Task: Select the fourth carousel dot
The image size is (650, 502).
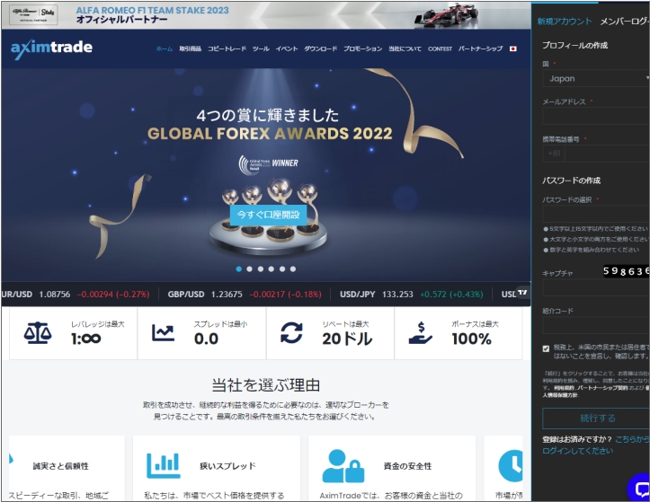Action: tap(272, 269)
